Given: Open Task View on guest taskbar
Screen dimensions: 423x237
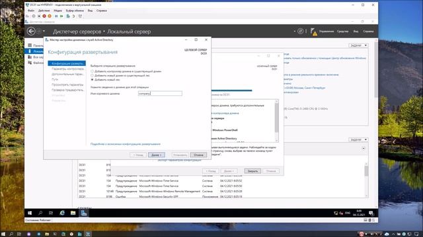Looking at the screenshot, I should point(51,213).
